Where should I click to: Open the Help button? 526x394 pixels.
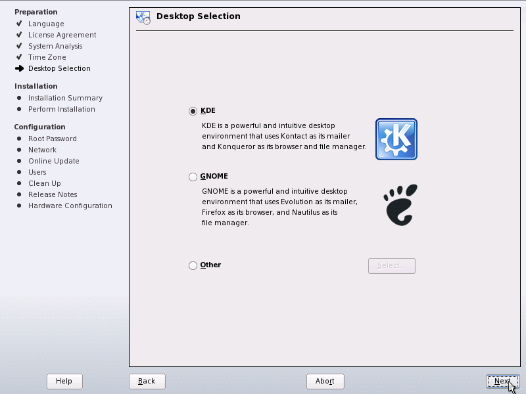(64, 382)
